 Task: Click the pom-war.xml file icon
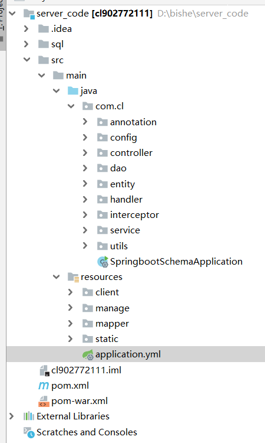click(44, 401)
